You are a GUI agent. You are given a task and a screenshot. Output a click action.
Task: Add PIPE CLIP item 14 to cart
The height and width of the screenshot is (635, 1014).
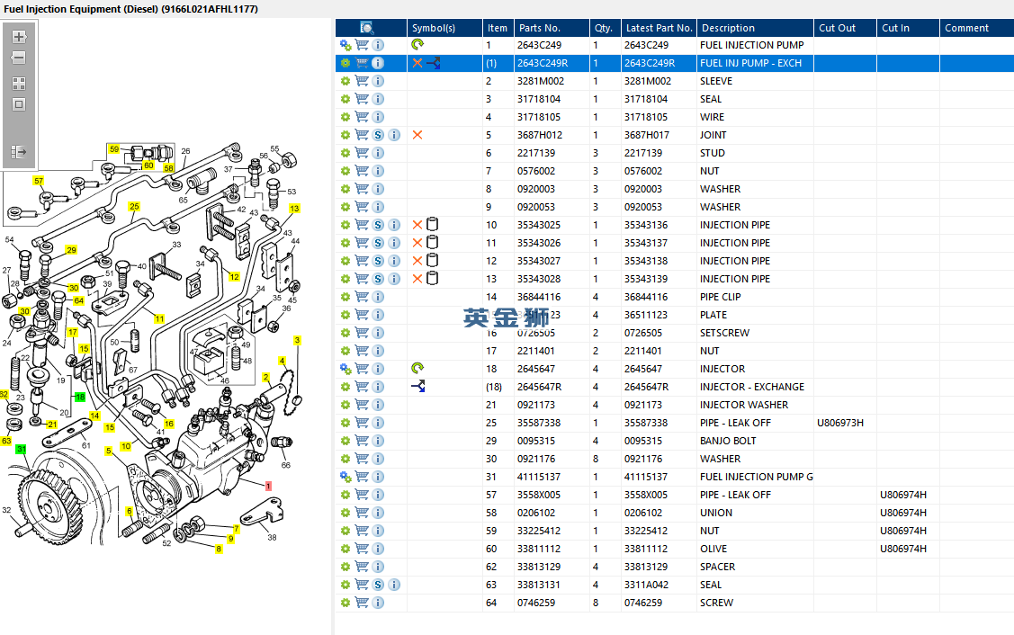(362, 297)
